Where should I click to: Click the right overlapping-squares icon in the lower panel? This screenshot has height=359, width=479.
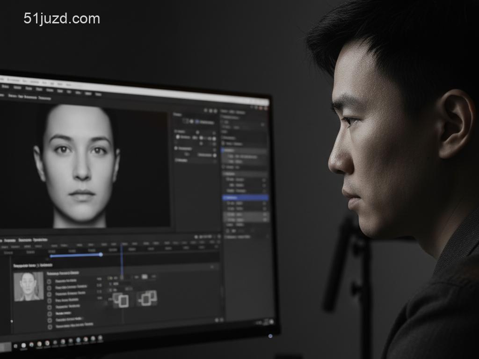click(147, 298)
